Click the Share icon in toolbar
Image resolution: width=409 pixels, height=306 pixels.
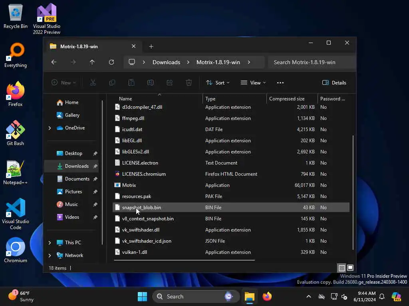point(169,83)
